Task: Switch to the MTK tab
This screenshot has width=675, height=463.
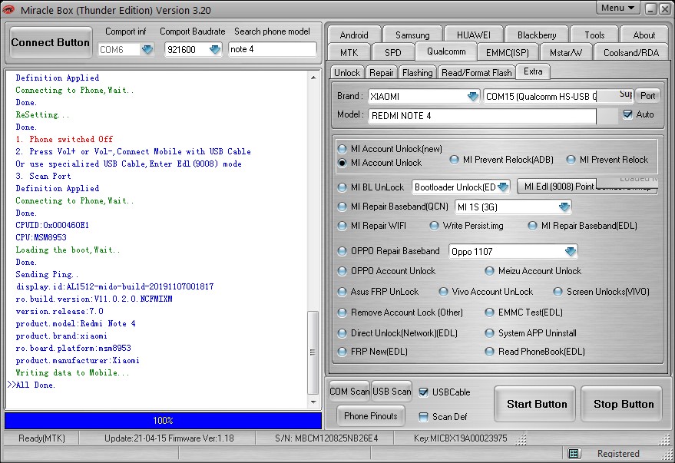Action: [349, 52]
